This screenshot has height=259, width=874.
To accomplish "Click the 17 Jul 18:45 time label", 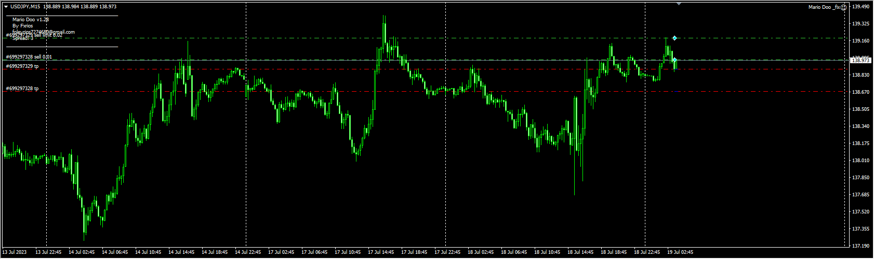I will click(414, 252).
